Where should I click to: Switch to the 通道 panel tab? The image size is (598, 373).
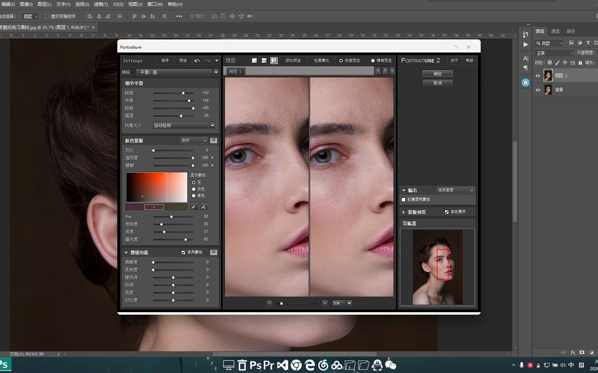[555, 31]
